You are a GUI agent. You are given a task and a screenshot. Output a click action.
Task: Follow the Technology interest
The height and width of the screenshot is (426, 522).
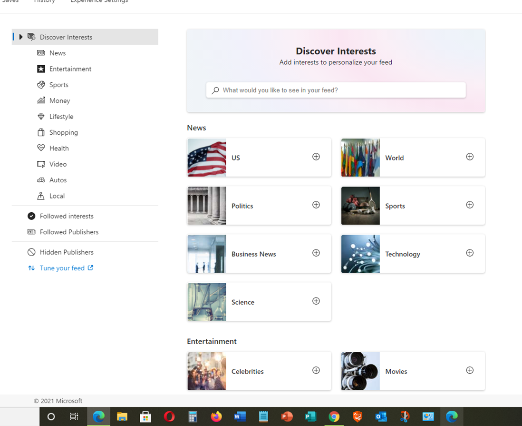coord(470,253)
